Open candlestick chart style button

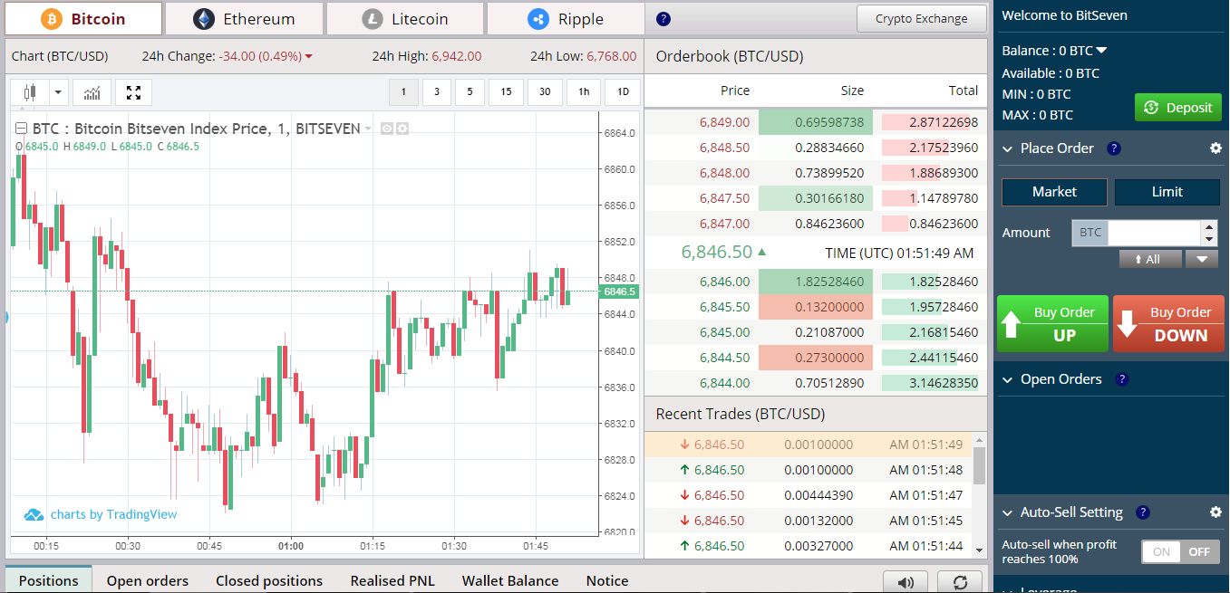[30, 92]
